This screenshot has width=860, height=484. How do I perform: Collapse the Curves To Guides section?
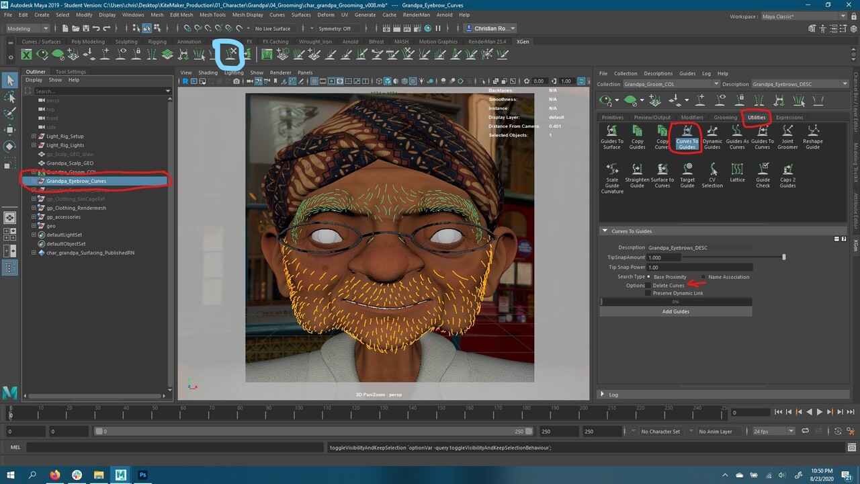tap(605, 231)
